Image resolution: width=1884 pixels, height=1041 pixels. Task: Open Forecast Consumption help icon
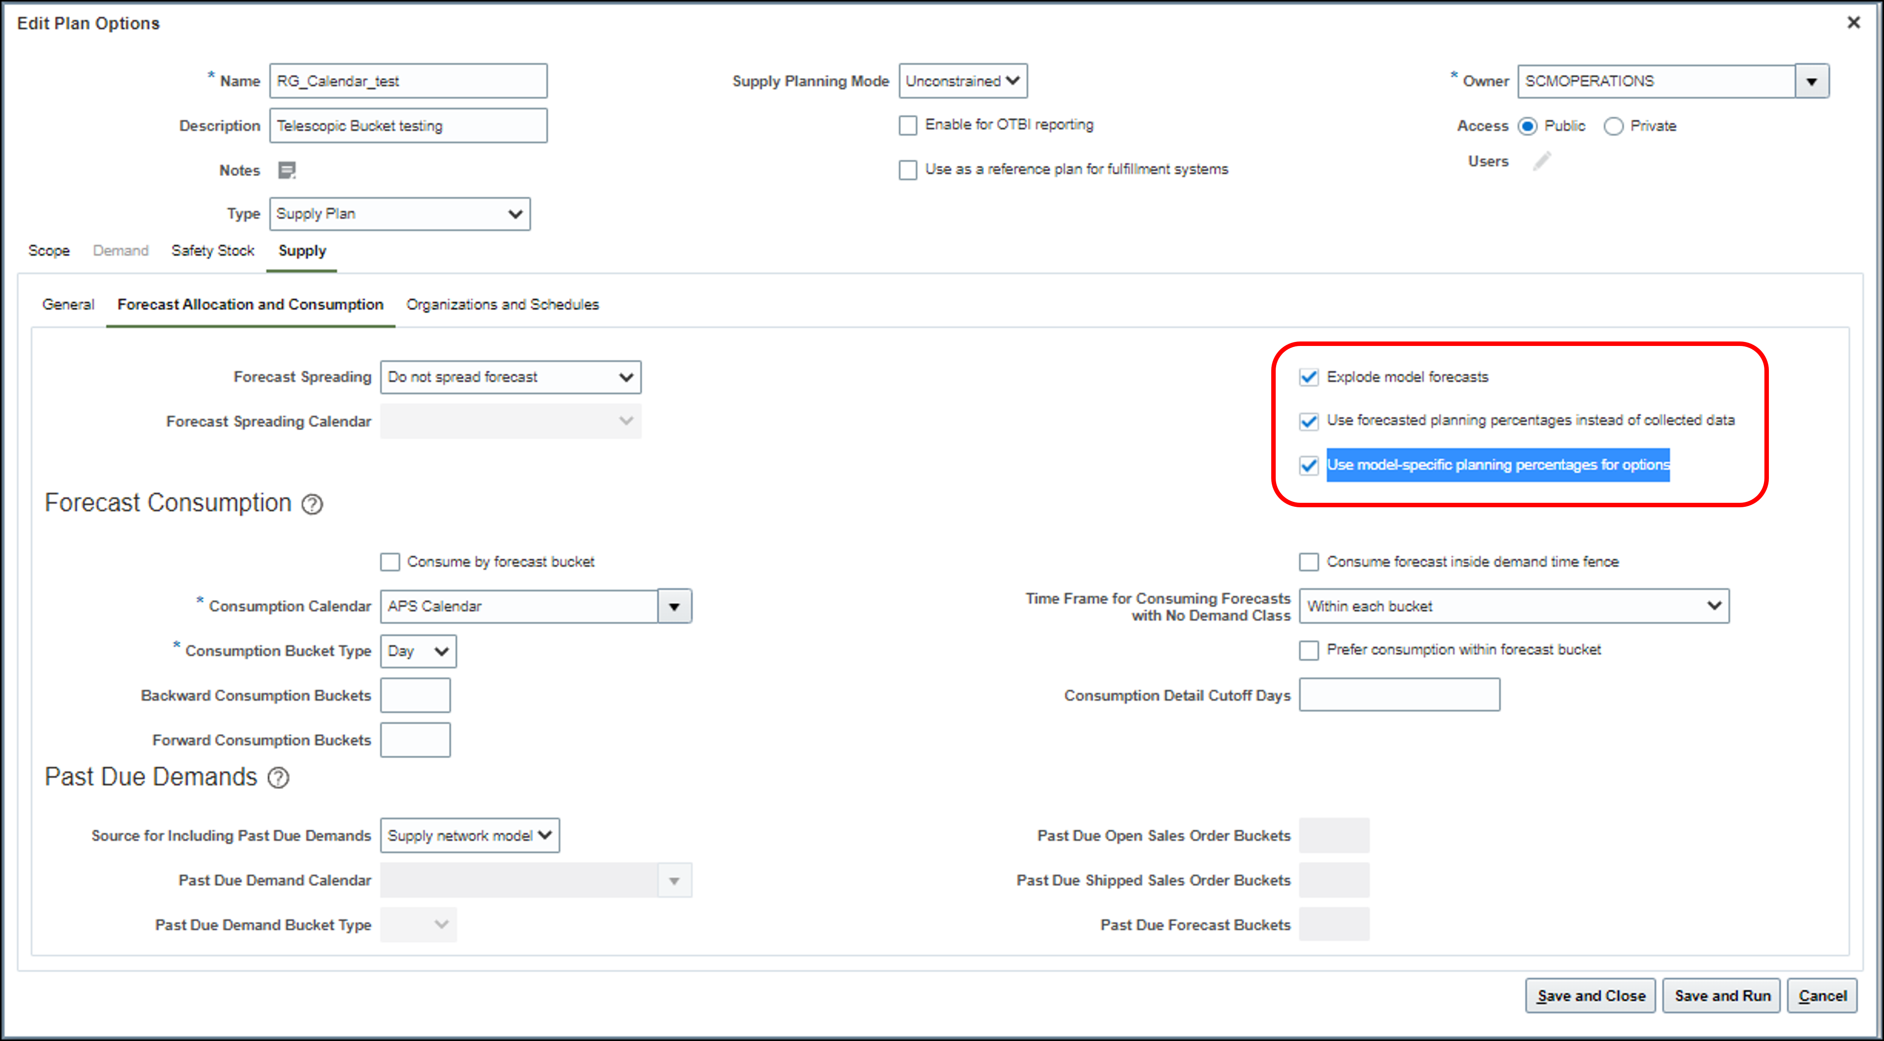click(312, 505)
